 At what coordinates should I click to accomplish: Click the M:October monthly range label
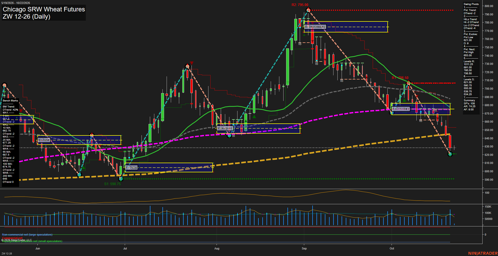click(x=401, y=109)
